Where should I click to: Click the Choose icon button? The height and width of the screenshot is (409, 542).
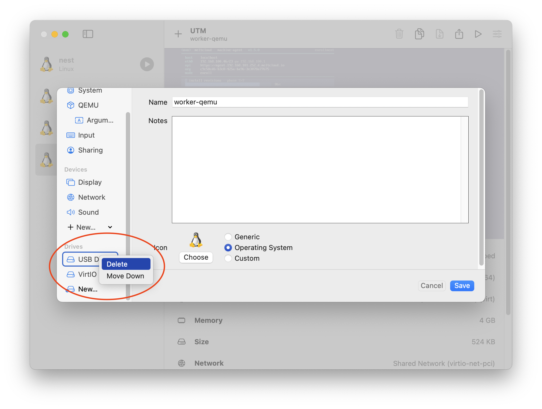pos(196,257)
